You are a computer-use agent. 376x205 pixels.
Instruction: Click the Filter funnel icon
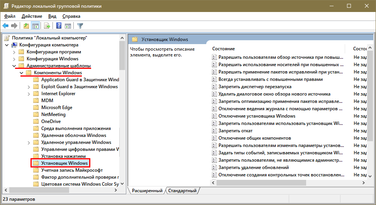[x=80, y=26]
